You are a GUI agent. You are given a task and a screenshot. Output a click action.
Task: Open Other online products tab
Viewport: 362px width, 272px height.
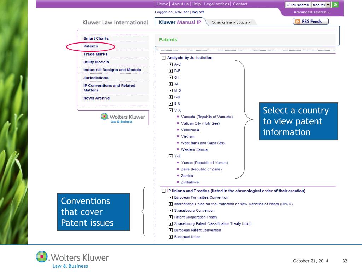(231, 22)
